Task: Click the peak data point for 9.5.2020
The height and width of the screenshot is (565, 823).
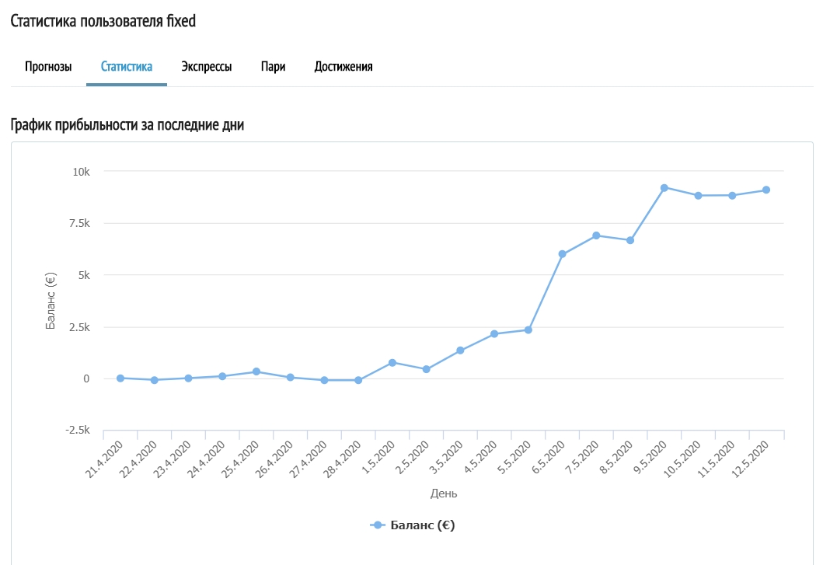Action: click(x=664, y=188)
